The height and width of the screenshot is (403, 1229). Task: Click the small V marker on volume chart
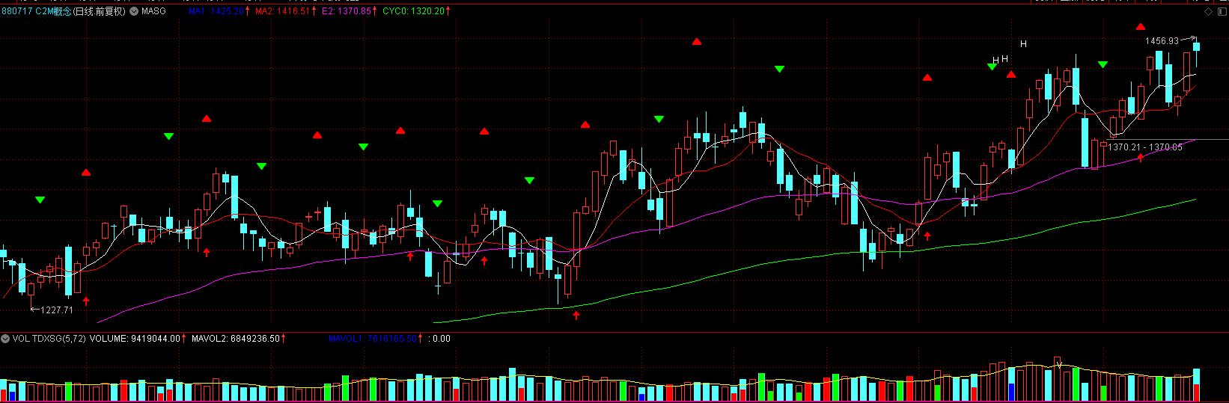pos(1058,364)
